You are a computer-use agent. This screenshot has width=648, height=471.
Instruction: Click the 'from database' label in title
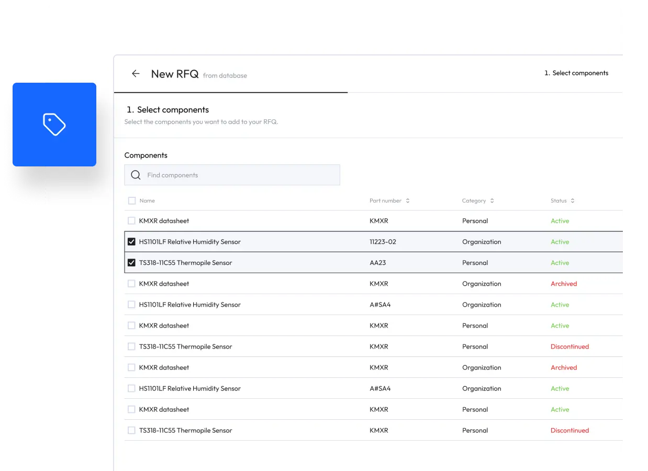tap(225, 76)
